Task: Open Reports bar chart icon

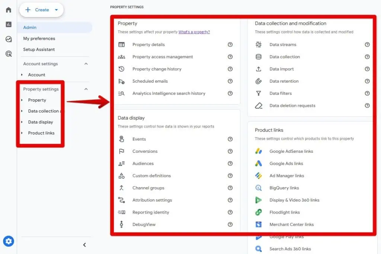Action: [x=9, y=24]
